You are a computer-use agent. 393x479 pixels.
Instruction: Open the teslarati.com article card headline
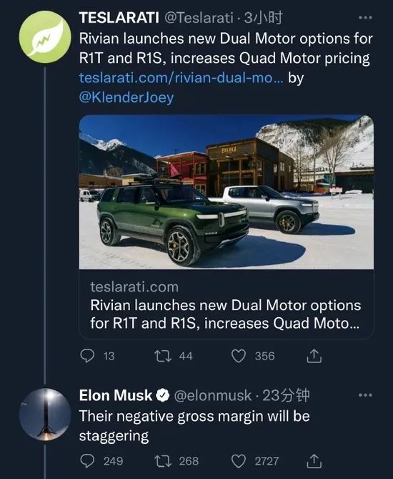point(226,314)
